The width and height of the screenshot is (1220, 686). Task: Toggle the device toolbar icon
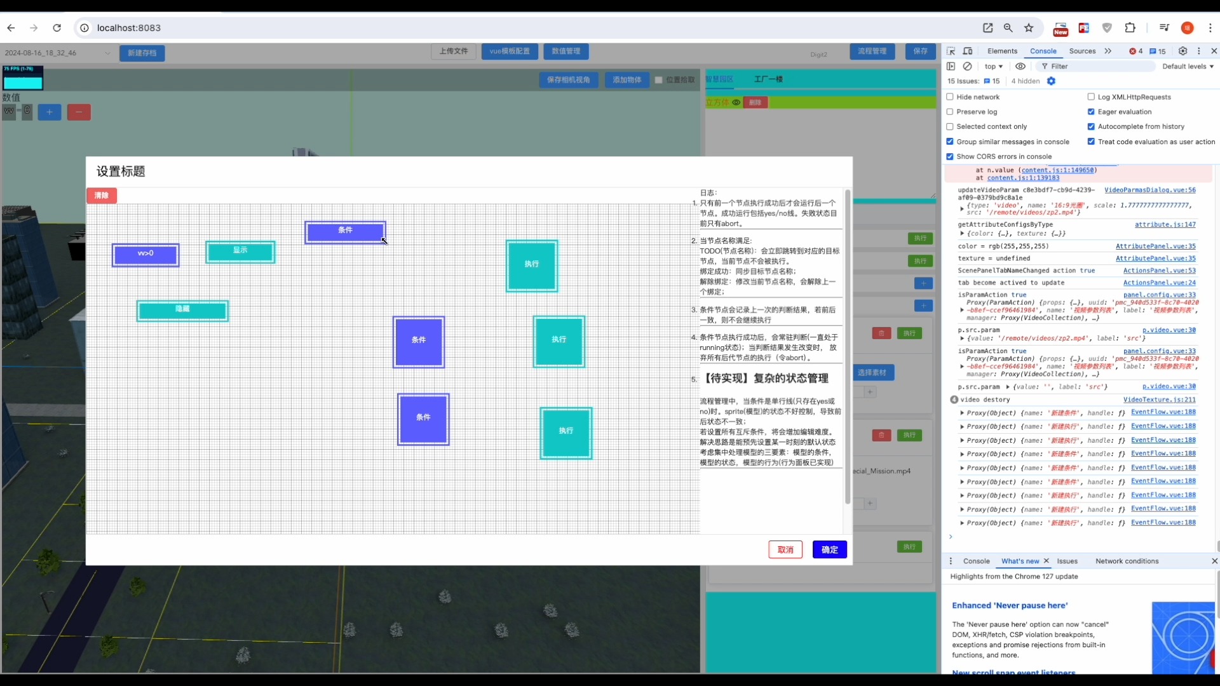[x=968, y=51]
